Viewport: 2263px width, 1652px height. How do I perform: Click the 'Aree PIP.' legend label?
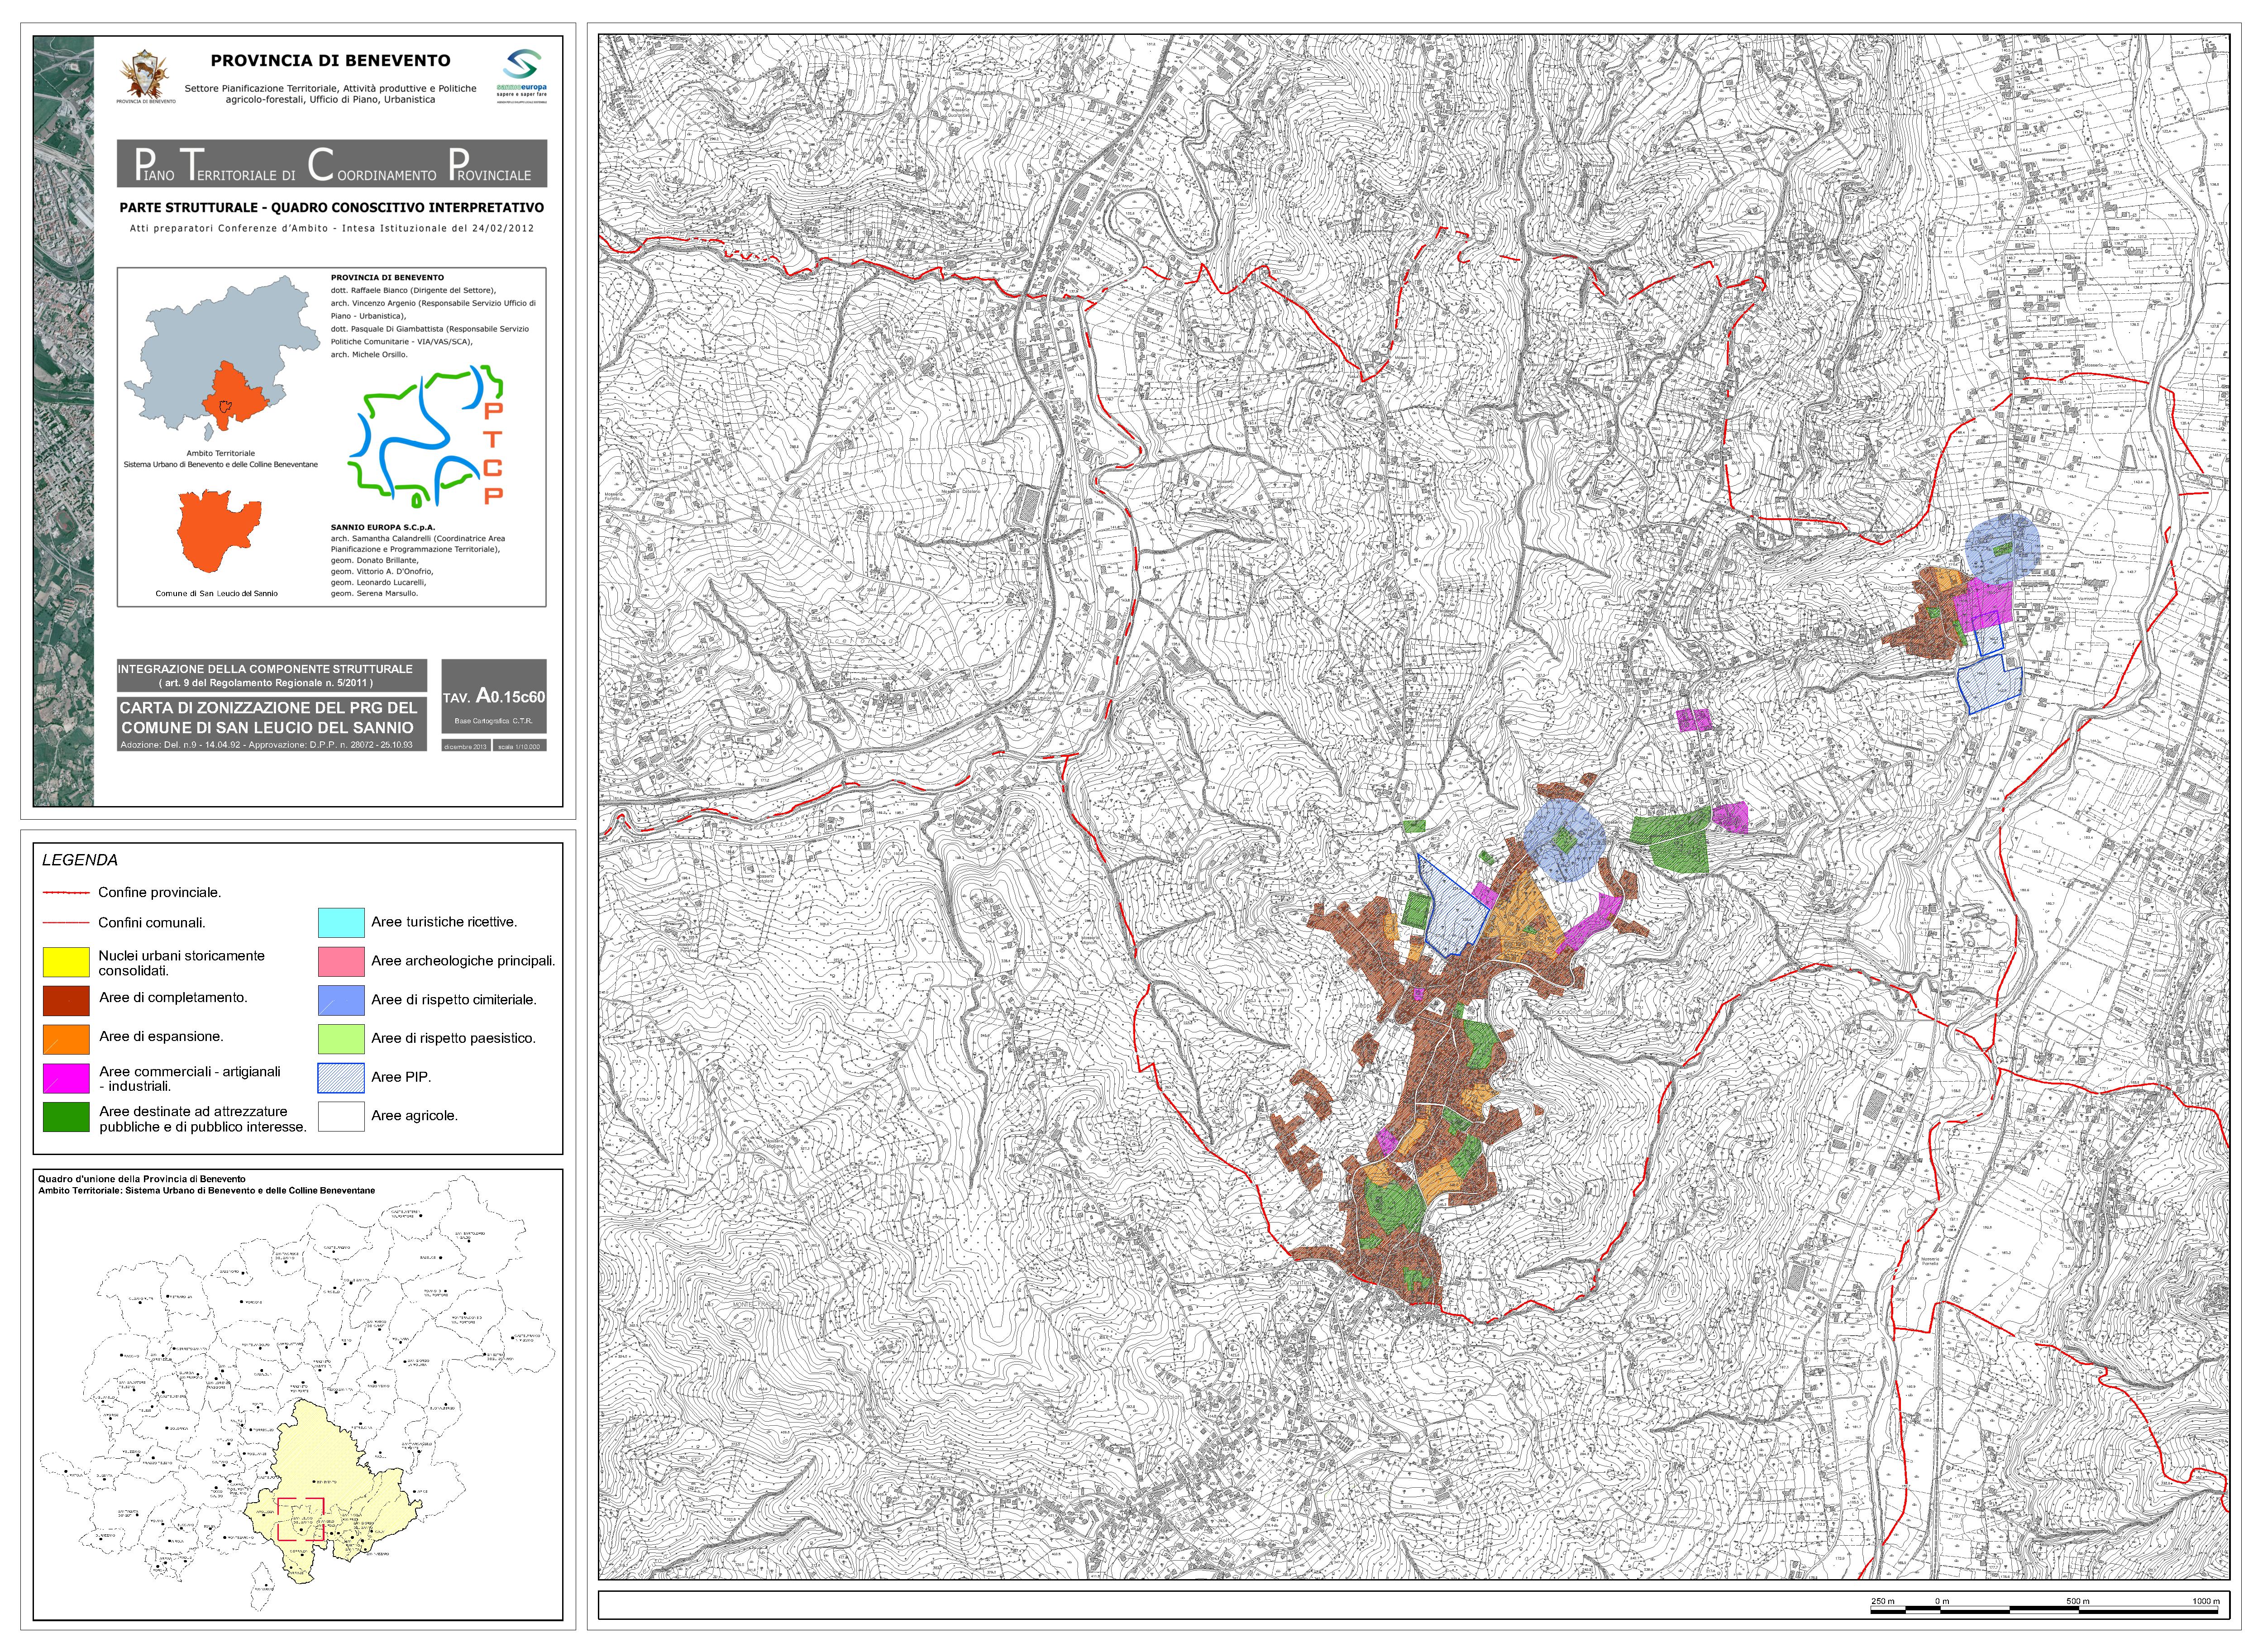[401, 1078]
